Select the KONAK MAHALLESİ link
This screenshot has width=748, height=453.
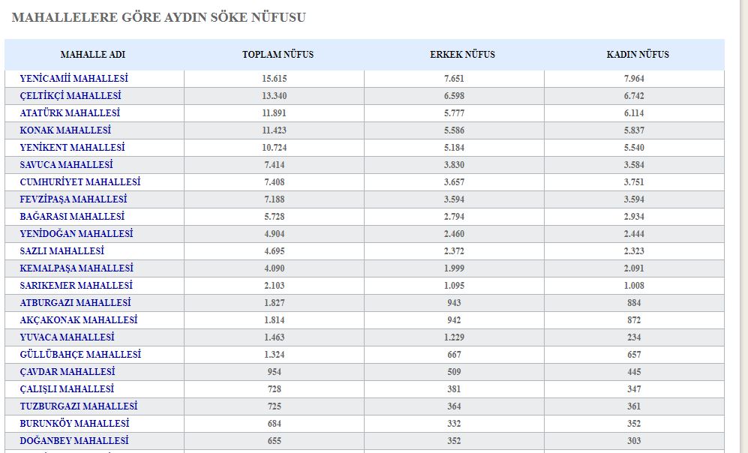coord(65,130)
